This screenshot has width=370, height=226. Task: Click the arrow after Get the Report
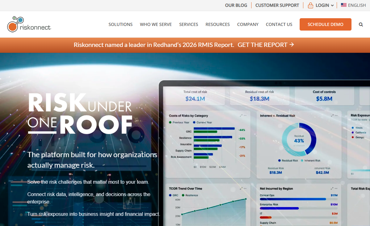coord(292,44)
